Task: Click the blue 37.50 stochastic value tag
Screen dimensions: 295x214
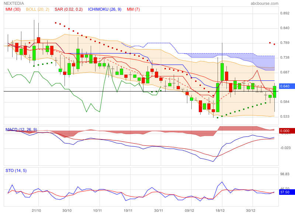Action: [x=287, y=192]
